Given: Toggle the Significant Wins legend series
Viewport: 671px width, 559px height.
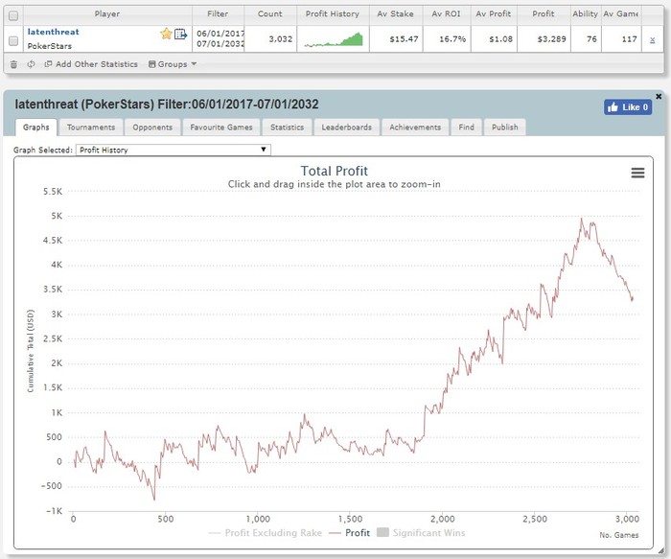Looking at the screenshot, I should pyautogui.click(x=421, y=533).
